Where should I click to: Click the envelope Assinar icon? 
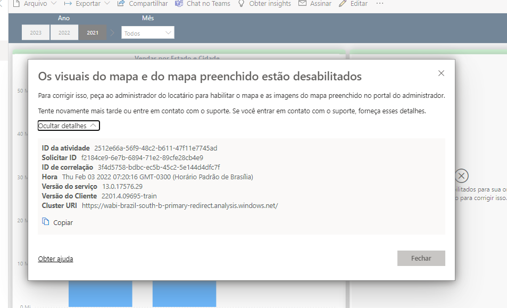pos(302,3)
